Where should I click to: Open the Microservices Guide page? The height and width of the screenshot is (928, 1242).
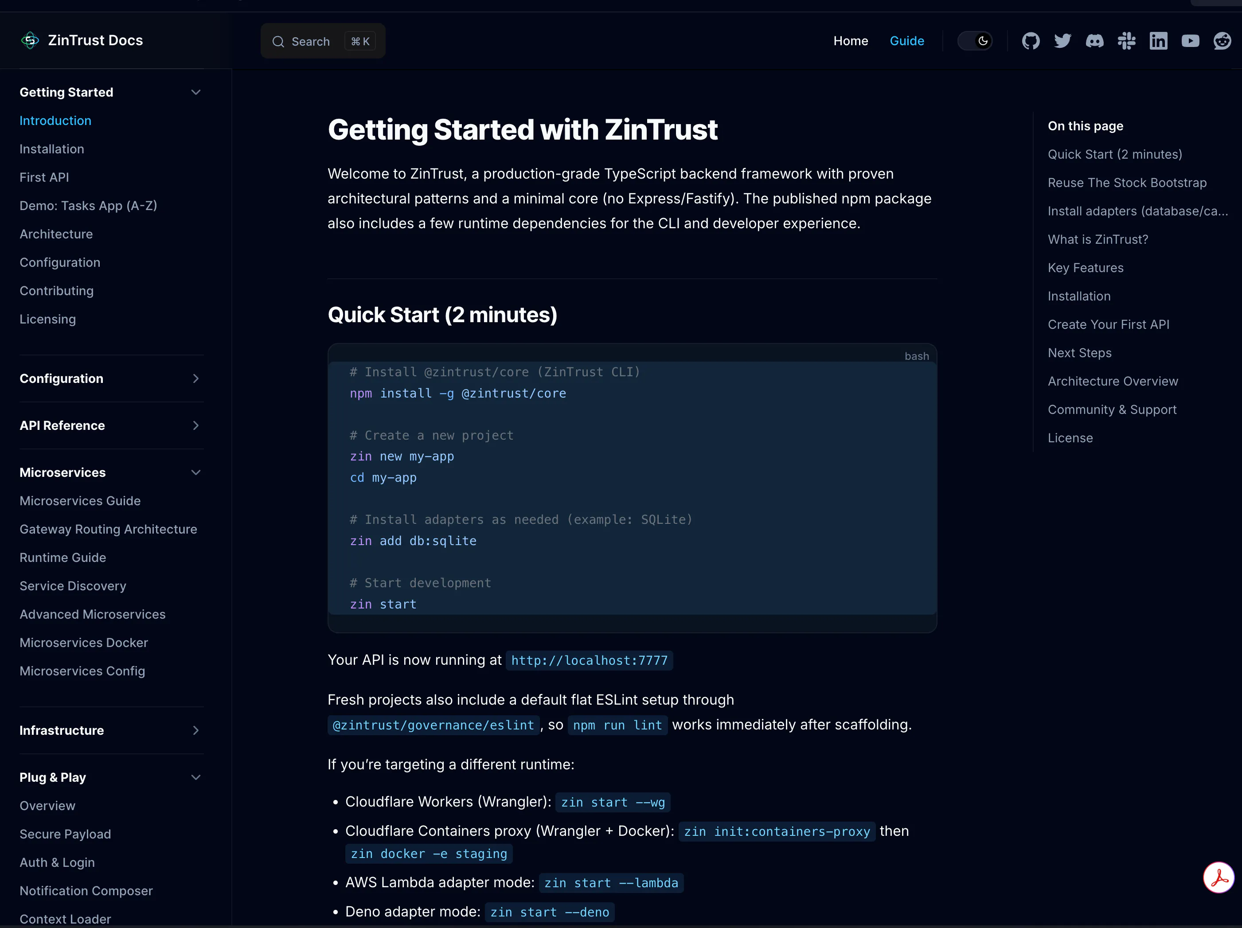click(x=80, y=501)
